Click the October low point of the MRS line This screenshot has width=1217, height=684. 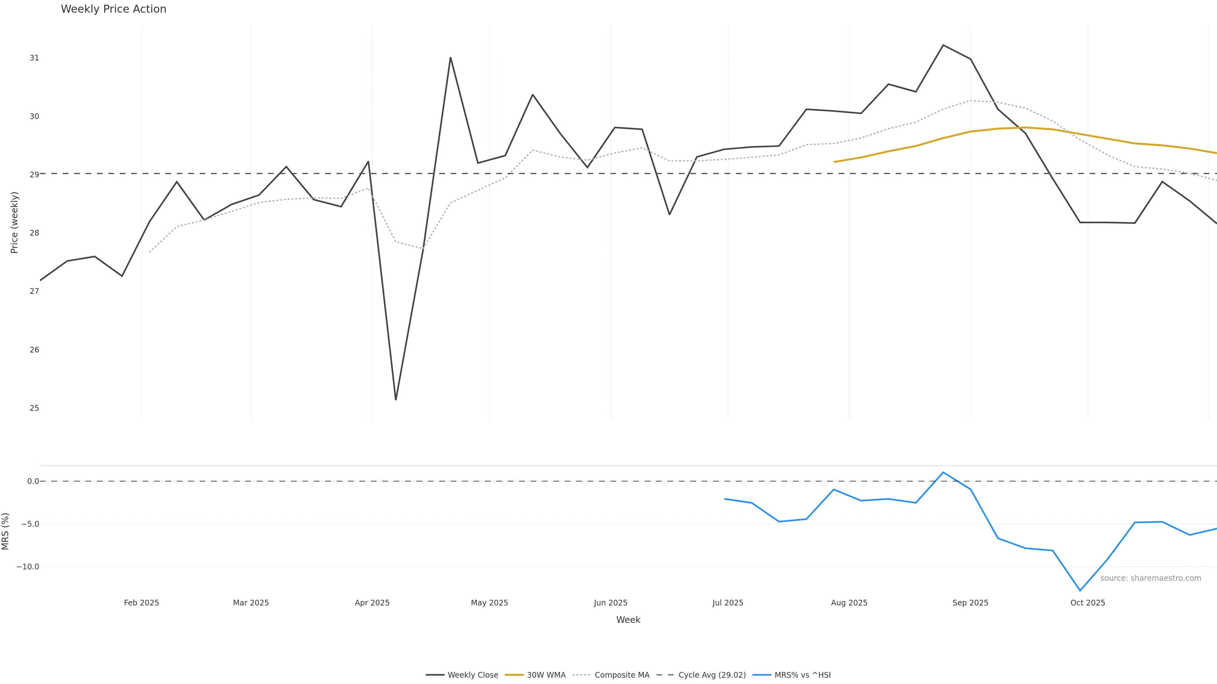click(1080, 591)
